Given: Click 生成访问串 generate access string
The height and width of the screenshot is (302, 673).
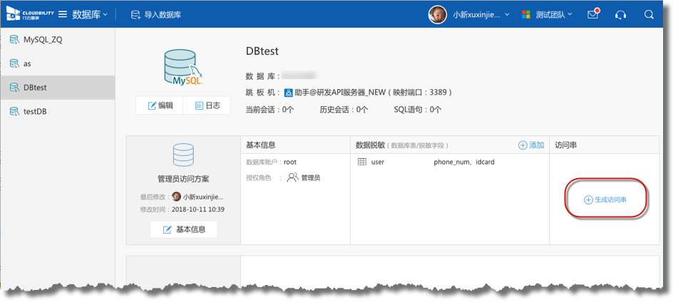Looking at the screenshot, I should point(605,200).
